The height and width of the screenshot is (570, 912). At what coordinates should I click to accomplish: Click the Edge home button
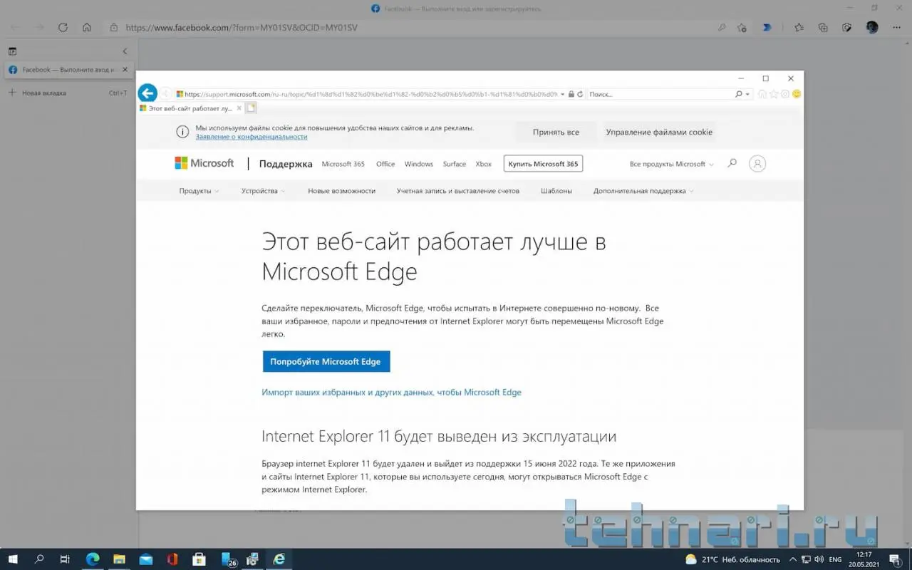[87, 28]
